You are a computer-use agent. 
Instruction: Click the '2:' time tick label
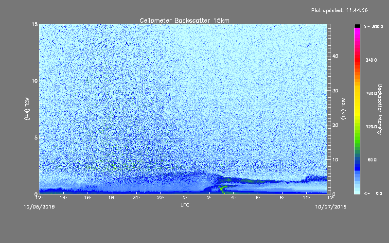(210, 198)
